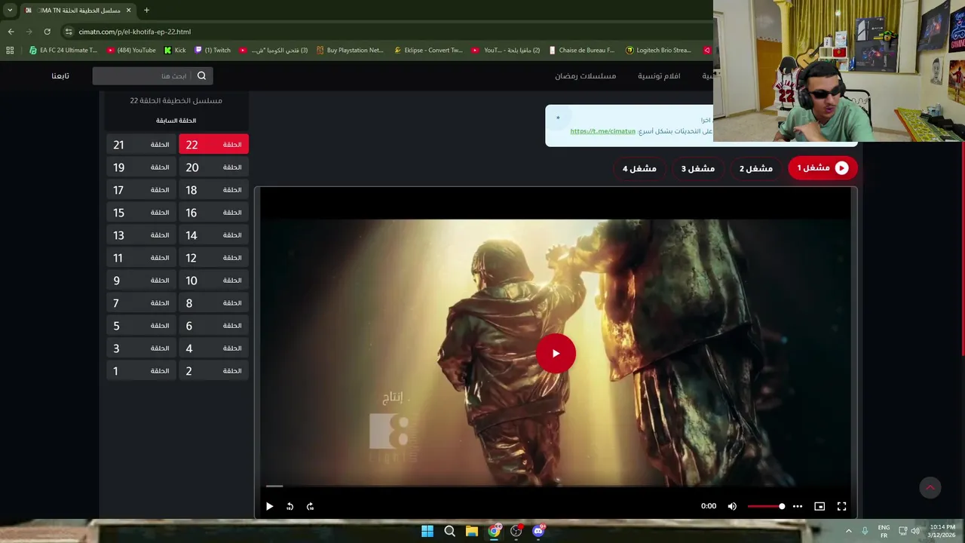The height and width of the screenshot is (543, 965).
Task: Click the تابعنا follow button
Action: (x=60, y=75)
